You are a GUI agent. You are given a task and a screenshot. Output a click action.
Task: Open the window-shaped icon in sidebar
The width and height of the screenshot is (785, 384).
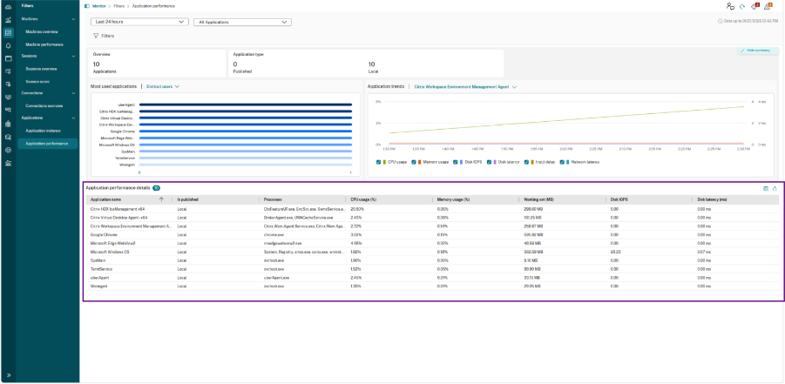[x=8, y=58]
